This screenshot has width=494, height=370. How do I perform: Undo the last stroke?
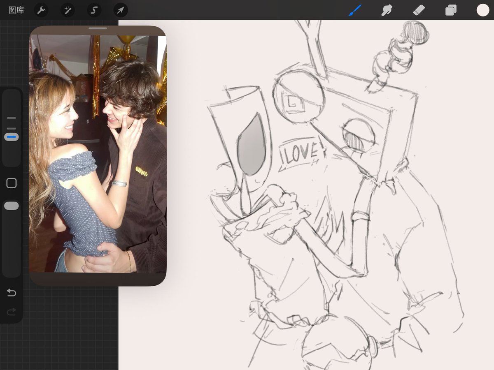point(12,293)
